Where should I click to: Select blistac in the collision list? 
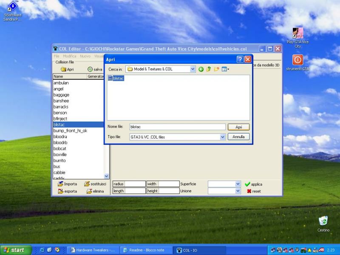[x=79, y=125]
